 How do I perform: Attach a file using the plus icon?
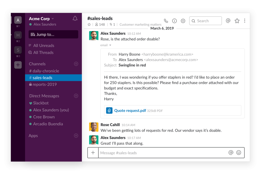93,153
